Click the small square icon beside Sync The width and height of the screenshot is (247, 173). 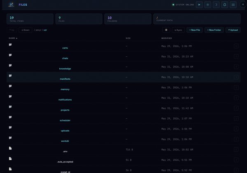pyautogui.click(x=166, y=30)
